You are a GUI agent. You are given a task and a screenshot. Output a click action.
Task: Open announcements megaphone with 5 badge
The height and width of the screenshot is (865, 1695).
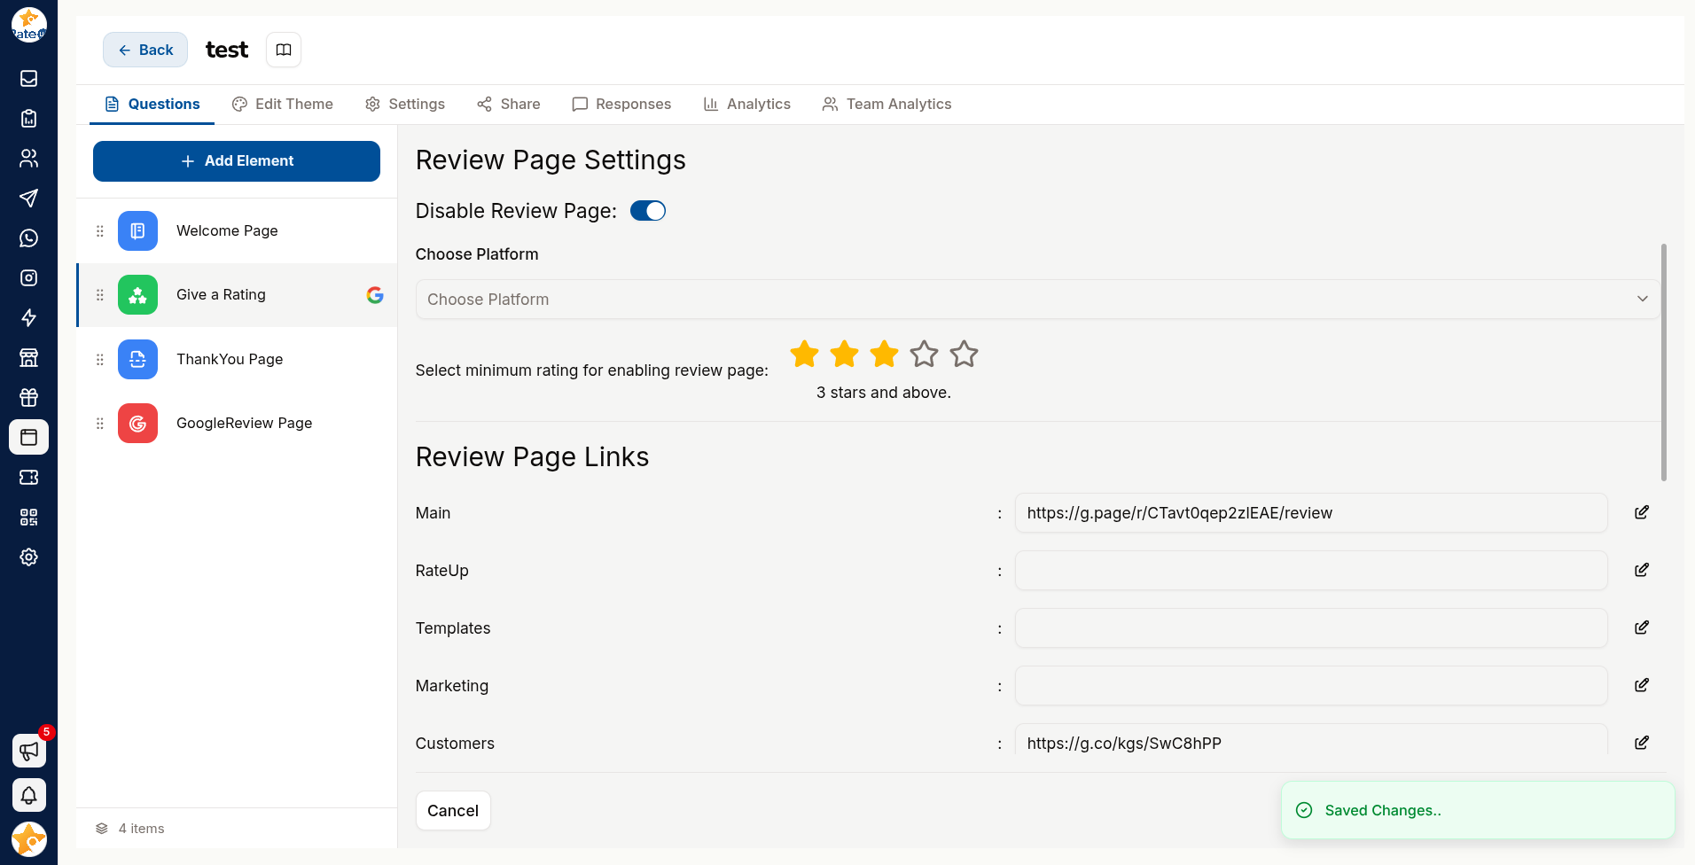tap(29, 751)
